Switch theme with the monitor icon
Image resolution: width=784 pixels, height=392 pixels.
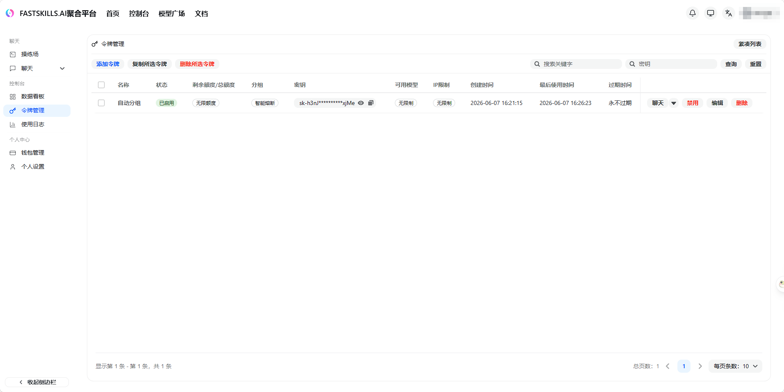pyautogui.click(x=711, y=13)
